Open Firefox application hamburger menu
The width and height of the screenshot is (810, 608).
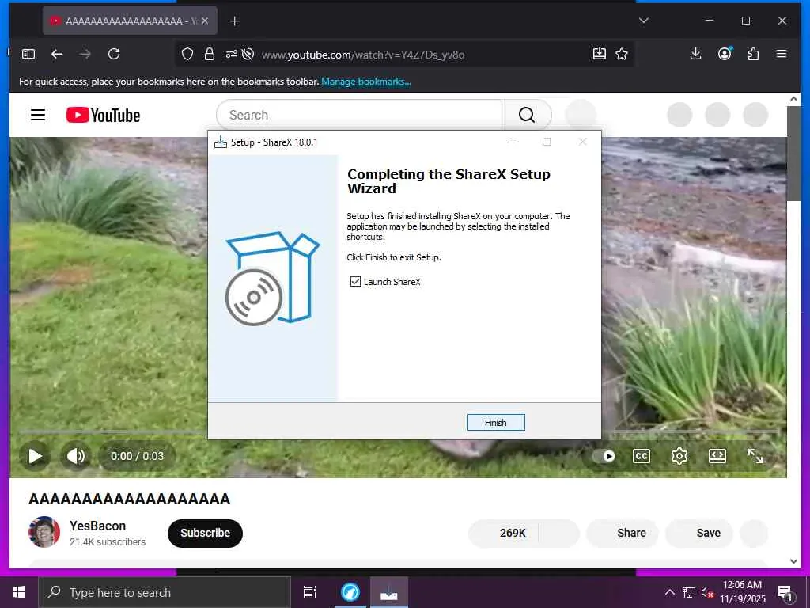[782, 54]
